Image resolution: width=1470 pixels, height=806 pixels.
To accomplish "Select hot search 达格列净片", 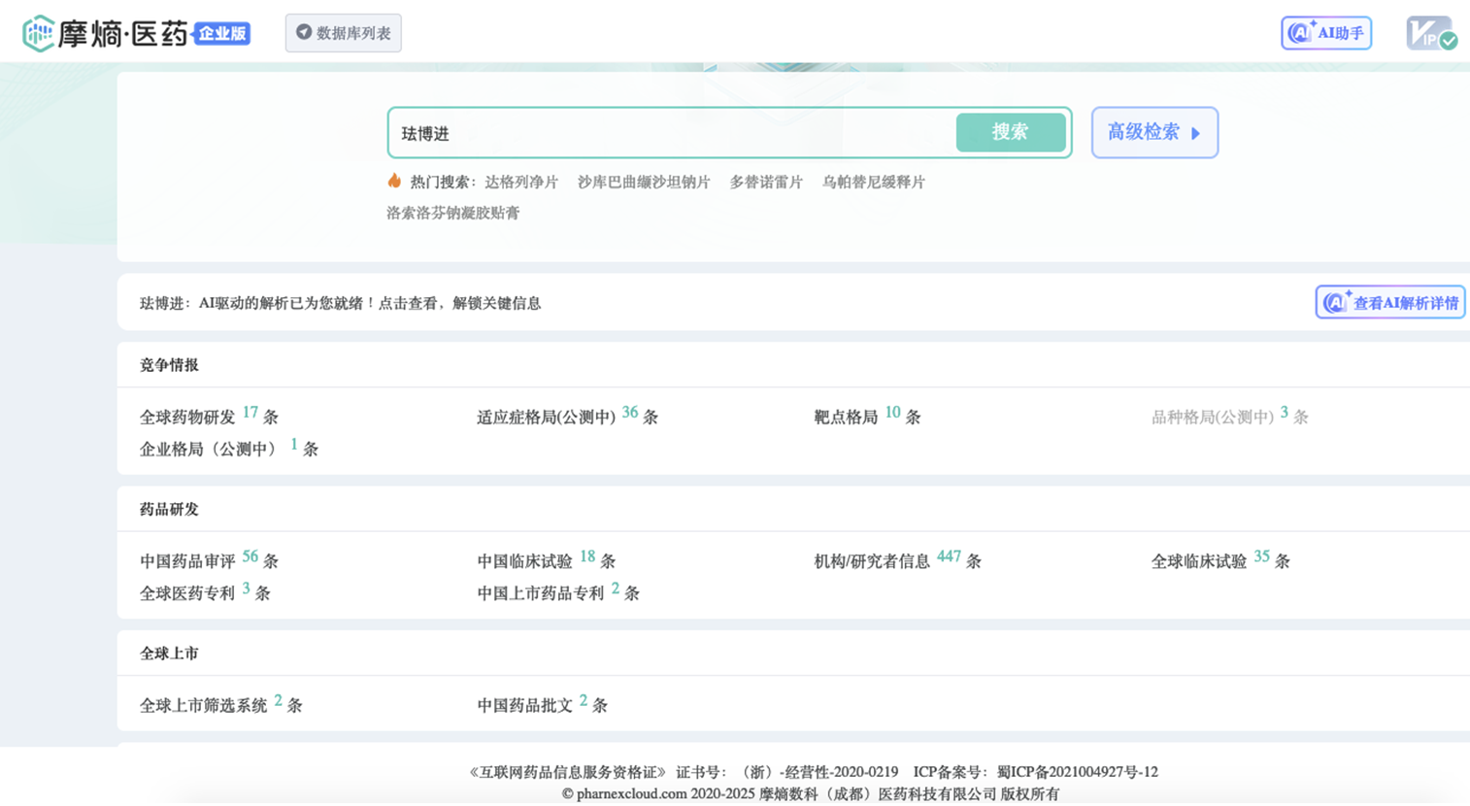I will [x=521, y=183].
